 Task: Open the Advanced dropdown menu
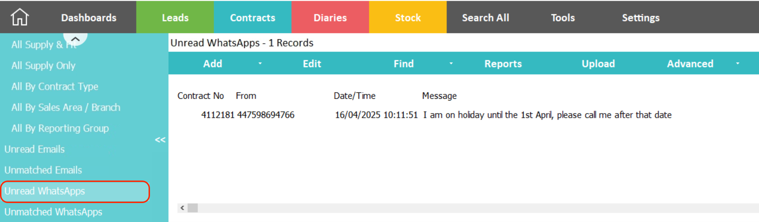pos(738,64)
